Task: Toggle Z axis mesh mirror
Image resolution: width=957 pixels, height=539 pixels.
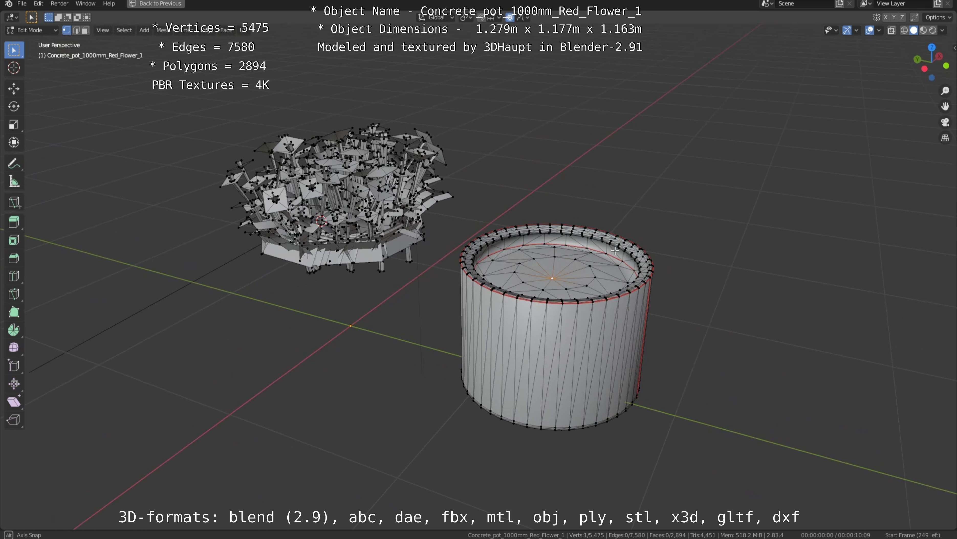Action: tap(902, 17)
